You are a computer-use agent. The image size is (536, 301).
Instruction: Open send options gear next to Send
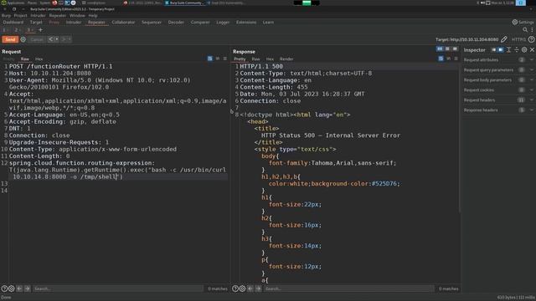(23, 39)
